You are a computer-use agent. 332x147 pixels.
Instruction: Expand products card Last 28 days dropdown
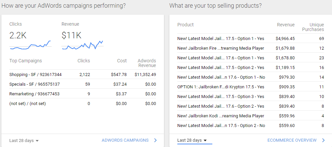pos(192,140)
